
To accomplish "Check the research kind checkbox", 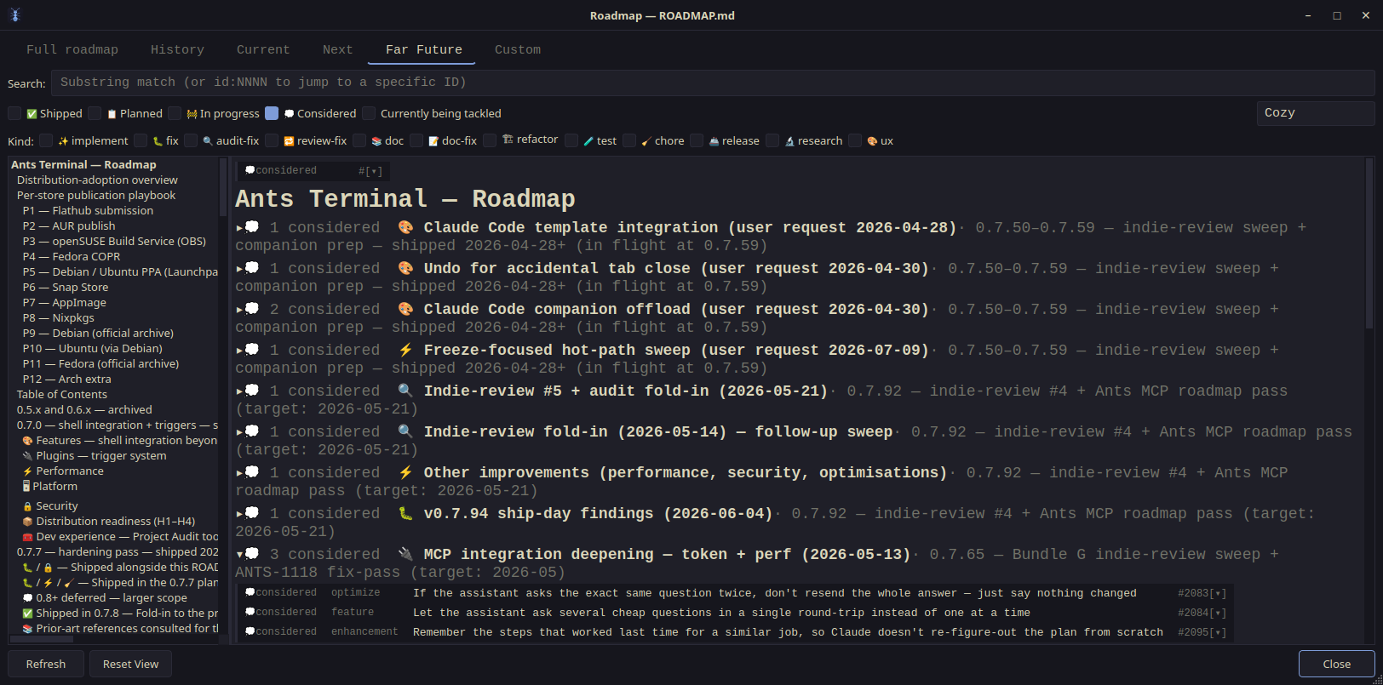I will pos(772,140).
